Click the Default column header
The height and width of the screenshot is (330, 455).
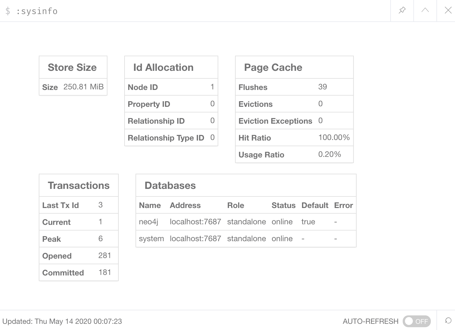click(x=315, y=205)
